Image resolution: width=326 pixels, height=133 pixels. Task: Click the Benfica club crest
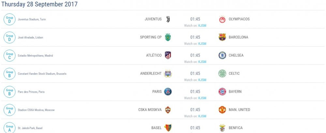(x=222, y=128)
